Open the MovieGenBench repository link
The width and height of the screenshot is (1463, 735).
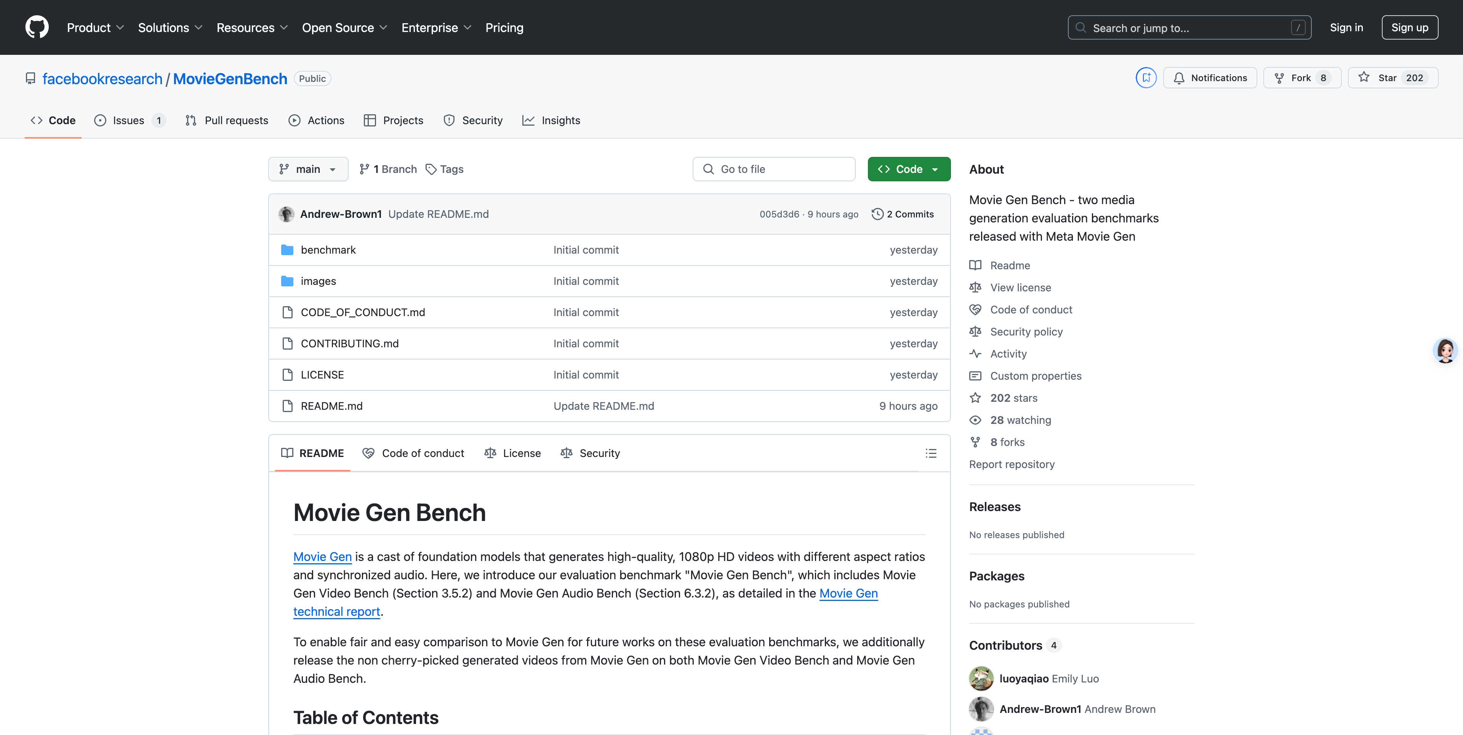point(230,78)
